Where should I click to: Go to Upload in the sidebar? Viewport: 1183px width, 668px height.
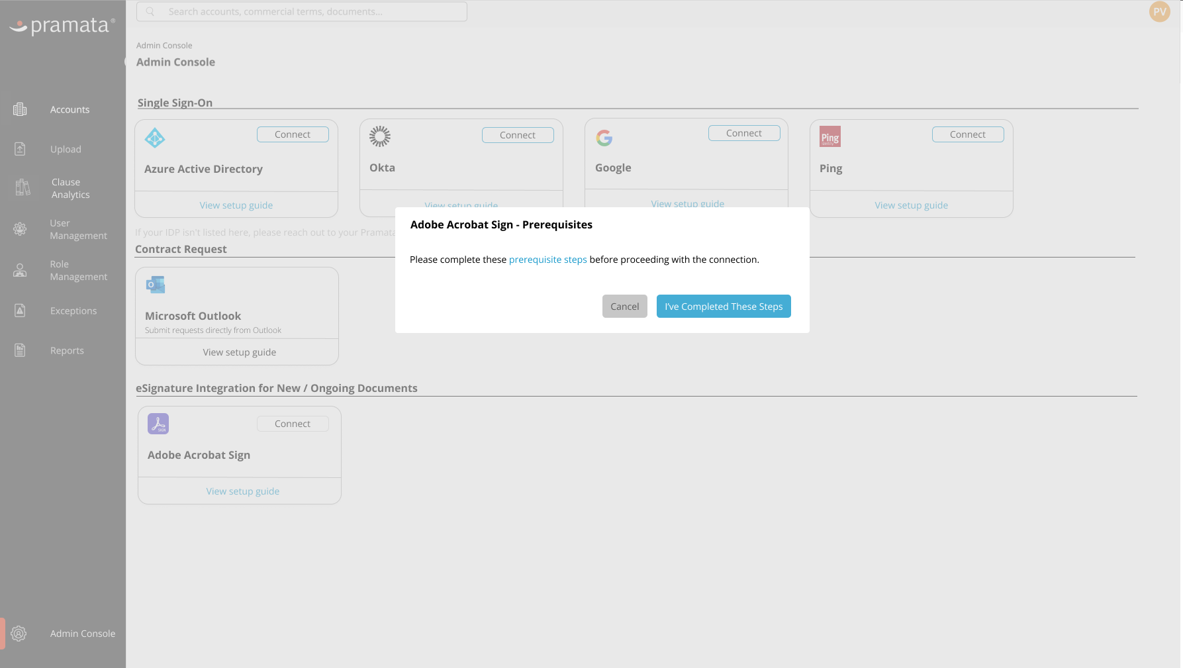(x=66, y=149)
